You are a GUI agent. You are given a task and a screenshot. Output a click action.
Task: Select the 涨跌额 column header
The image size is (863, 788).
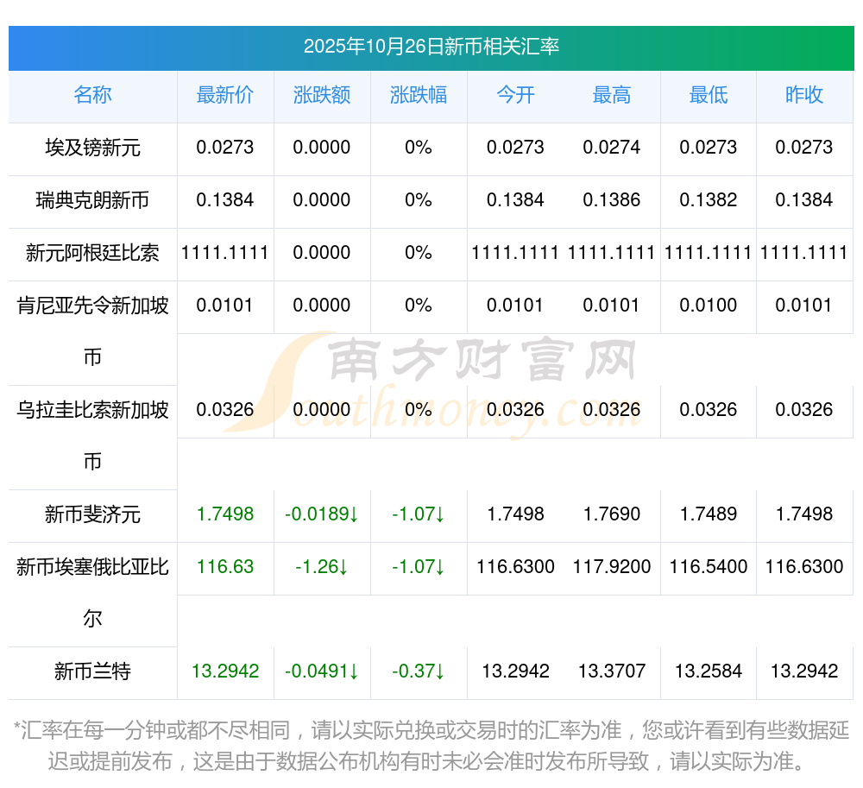tap(322, 96)
